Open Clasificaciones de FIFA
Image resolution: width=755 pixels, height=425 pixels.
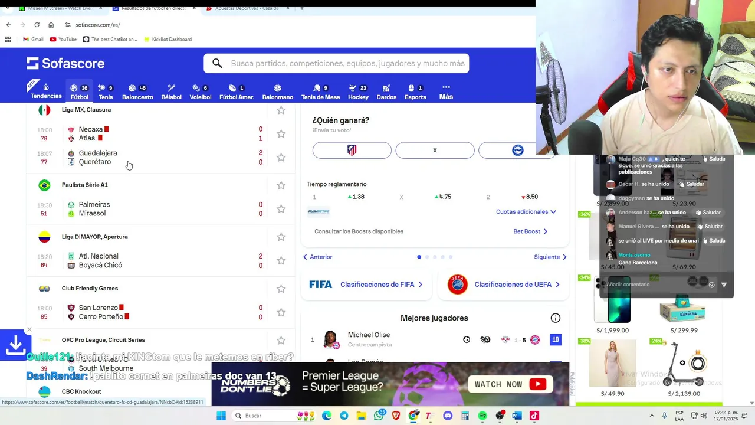[366, 285]
